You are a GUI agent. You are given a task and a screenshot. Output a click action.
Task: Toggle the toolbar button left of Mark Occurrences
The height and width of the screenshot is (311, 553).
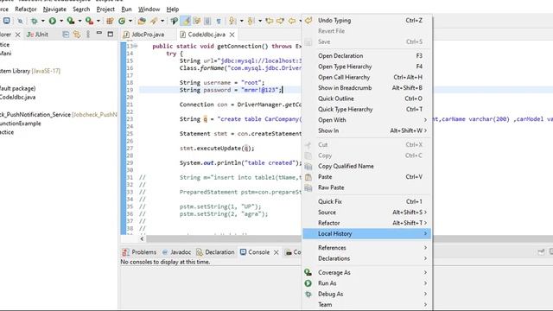(x=174, y=21)
